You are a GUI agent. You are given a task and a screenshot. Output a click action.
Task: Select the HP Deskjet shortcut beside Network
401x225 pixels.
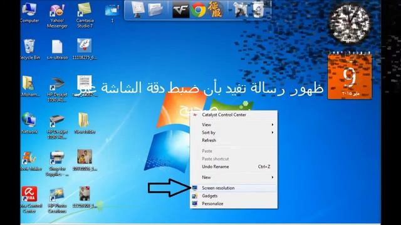tap(57, 126)
